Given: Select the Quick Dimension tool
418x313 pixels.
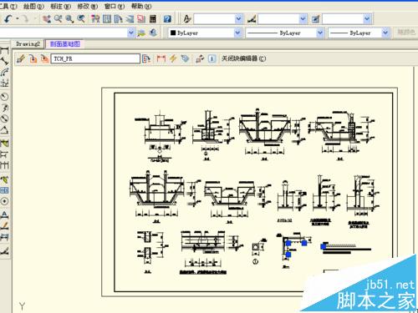Looking at the screenshot, I should (4, 144).
